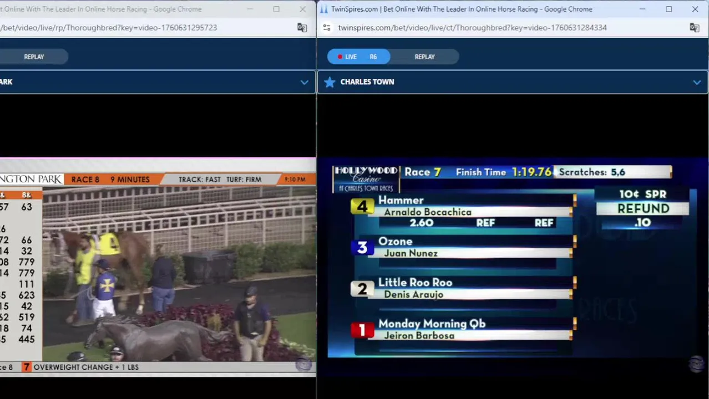Click the white number 2 saddlecloth badge
This screenshot has height=399, width=709.
pyautogui.click(x=362, y=289)
